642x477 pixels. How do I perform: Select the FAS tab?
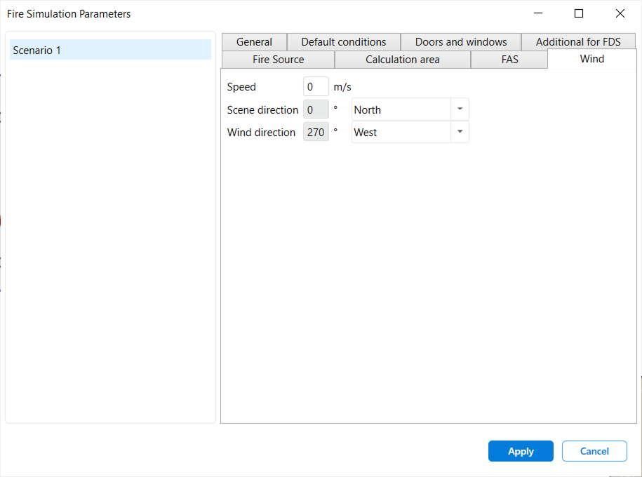click(510, 60)
